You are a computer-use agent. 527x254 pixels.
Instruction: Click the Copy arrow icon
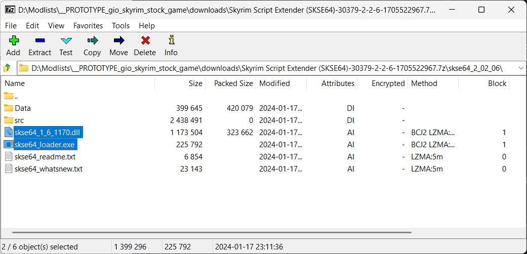click(x=93, y=40)
